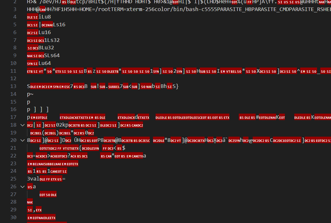Place cursor on "3val" on line 25
This screenshot has width=331, height=223.
33,179
